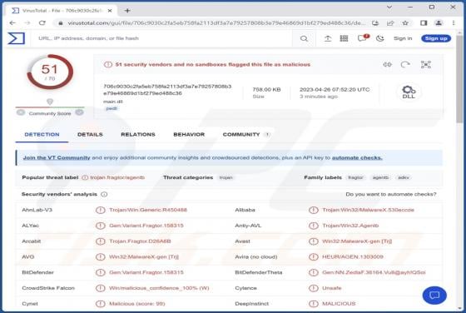Click the automate checks link
This screenshot has width=466, height=313.
click(357, 157)
